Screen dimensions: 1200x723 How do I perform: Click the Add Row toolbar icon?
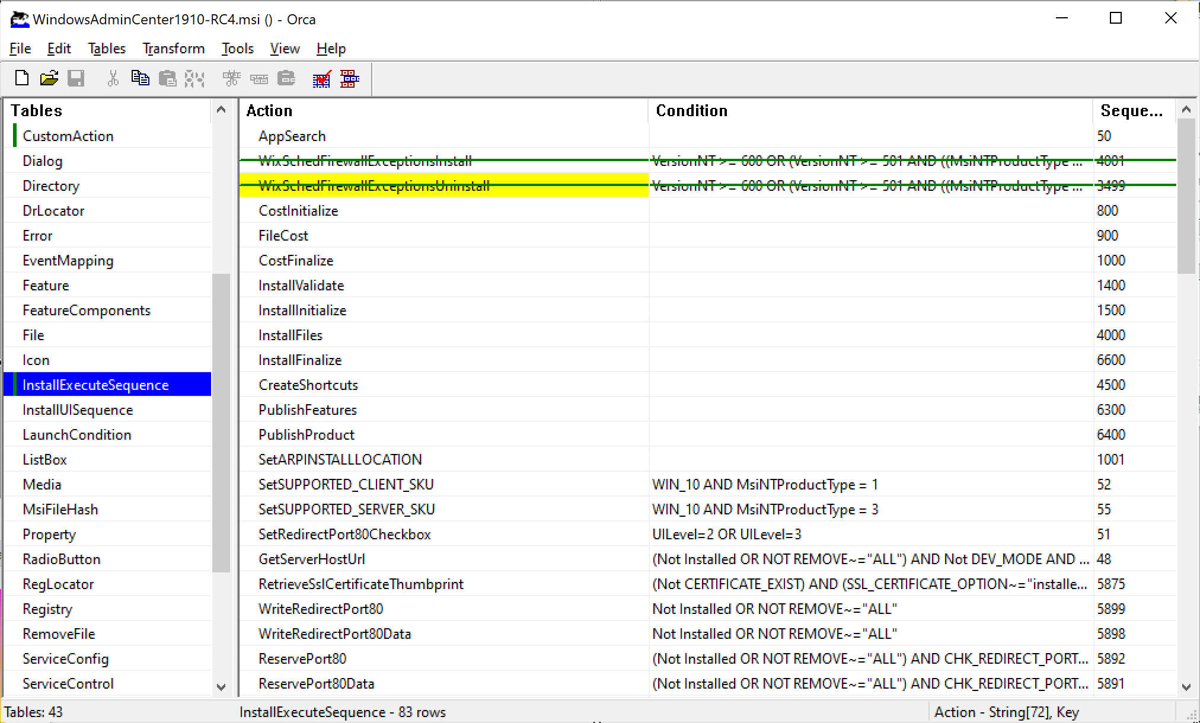pyautogui.click(x=259, y=78)
